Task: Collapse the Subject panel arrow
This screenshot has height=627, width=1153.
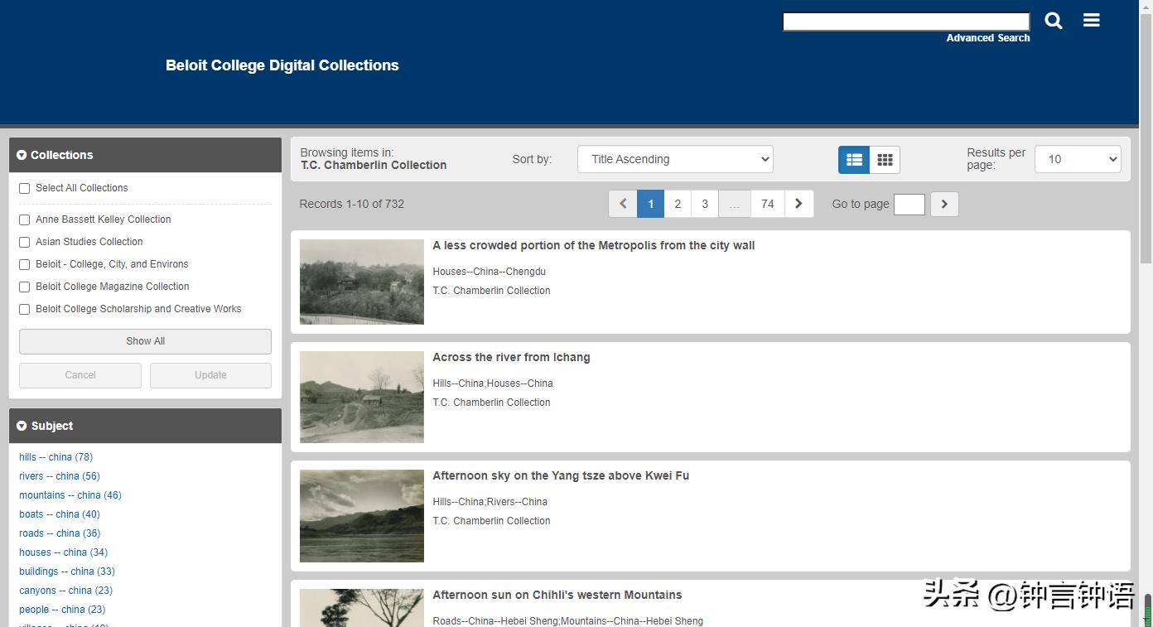Action: click(x=22, y=426)
